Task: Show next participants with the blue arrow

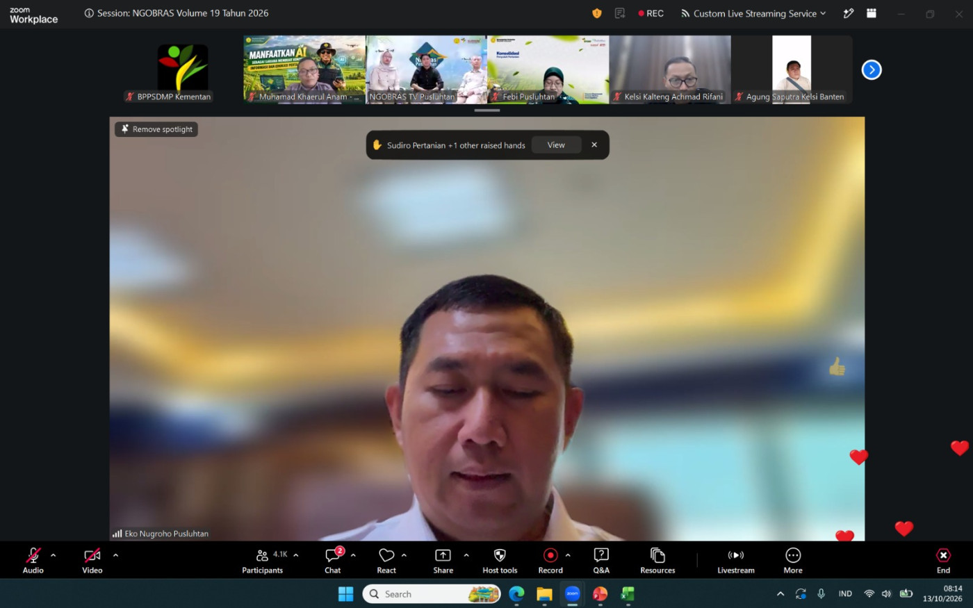Action: click(872, 69)
